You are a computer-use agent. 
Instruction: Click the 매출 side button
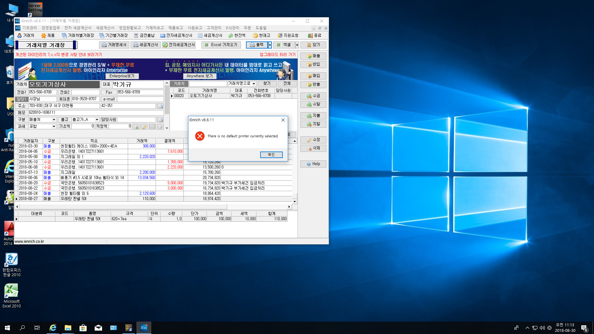pyautogui.click(x=313, y=56)
